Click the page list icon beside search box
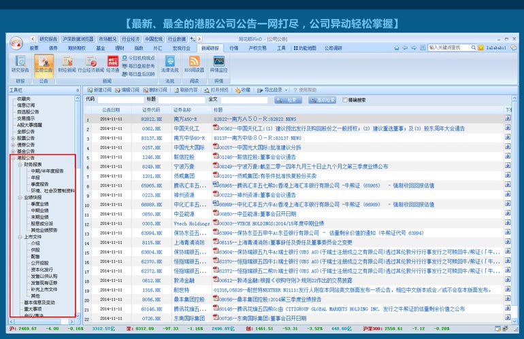This screenshot has width=524, height=339. pyautogui.click(x=423, y=48)
